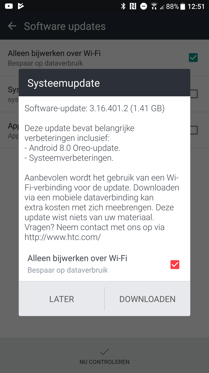This screenshot has width=209, height=373.
Task: Tap the battery icon in status bar
Action: pyautogui.click(x=183, y=6)
